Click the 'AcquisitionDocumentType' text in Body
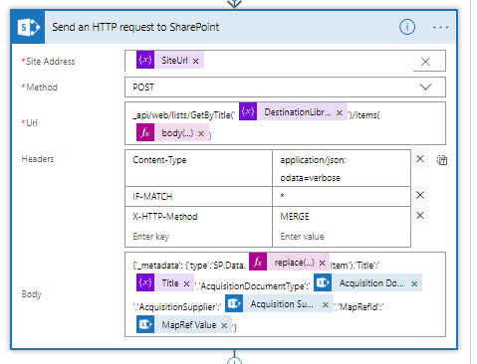Viewport: 477px width, 364px height. point(253,285)
